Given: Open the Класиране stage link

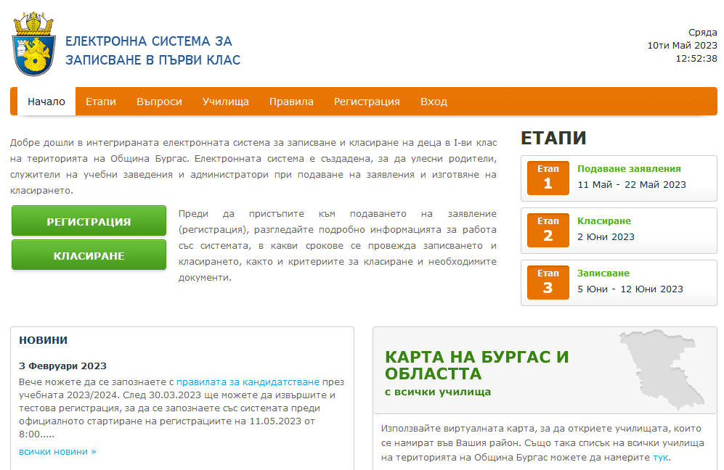Looking at the screenshot, I should 604,221.
